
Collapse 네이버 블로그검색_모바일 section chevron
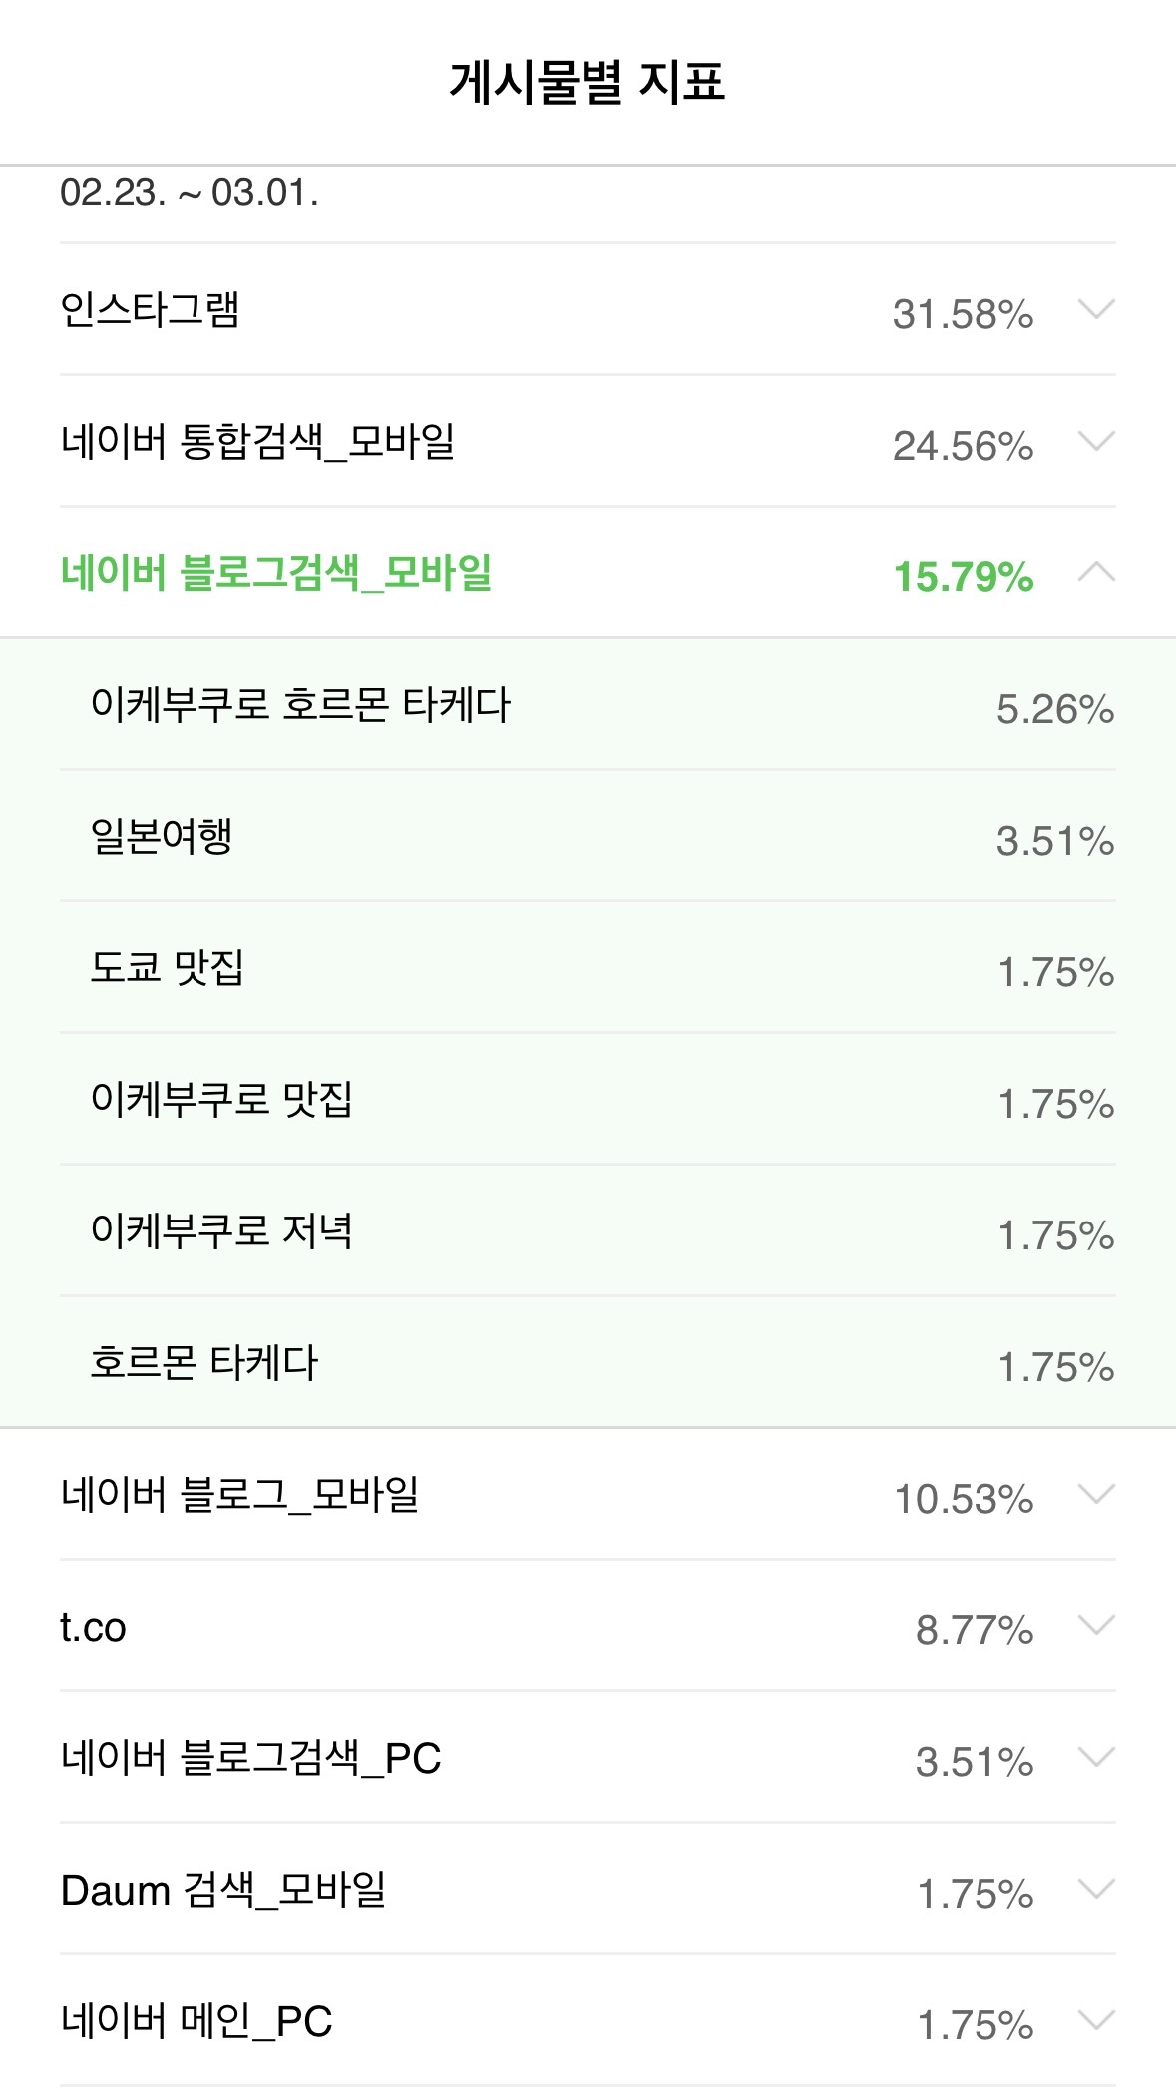coord(1096,573)
